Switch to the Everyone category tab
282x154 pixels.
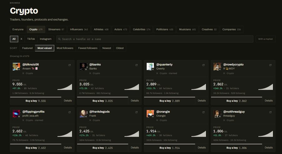tap(18, 29)
